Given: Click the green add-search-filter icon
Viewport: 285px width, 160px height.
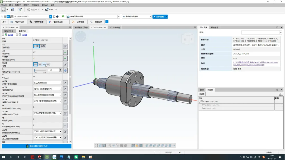Looking at the screenshot, I should tap(63, 16).
